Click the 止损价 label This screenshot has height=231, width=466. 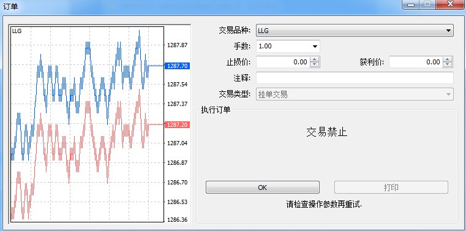[x=239, y=62]
